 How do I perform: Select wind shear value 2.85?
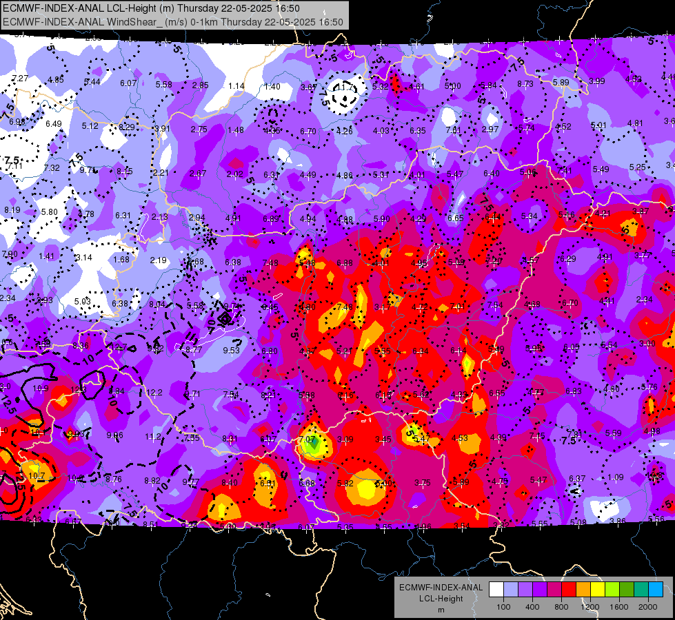point(200,85)
